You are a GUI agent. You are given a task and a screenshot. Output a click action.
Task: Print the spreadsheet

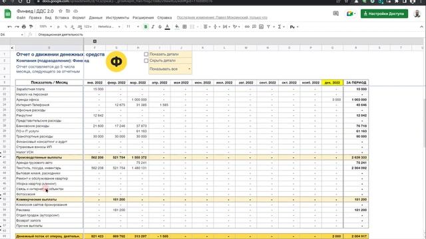pyautogui.click(x=24, y=27)
